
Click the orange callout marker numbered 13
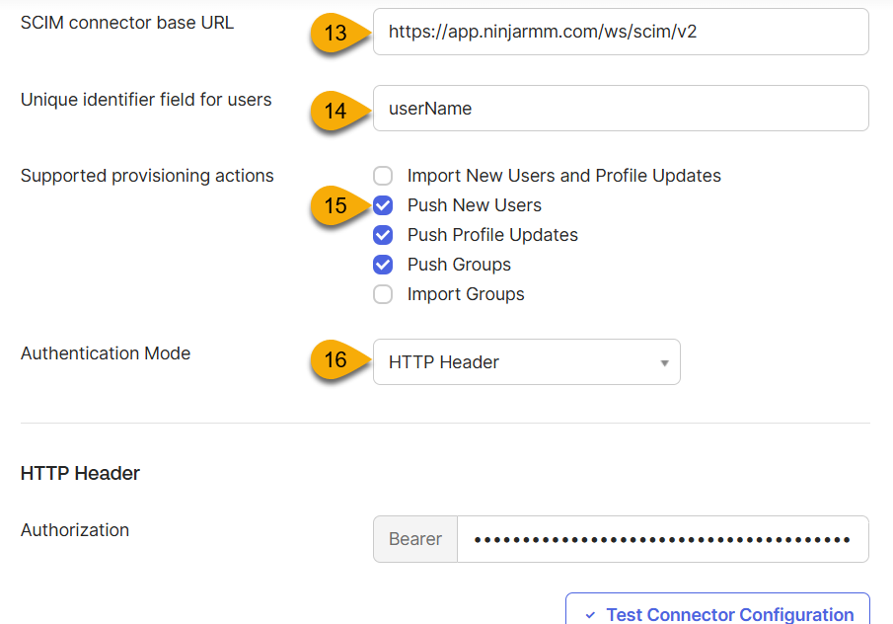point(335,32)
